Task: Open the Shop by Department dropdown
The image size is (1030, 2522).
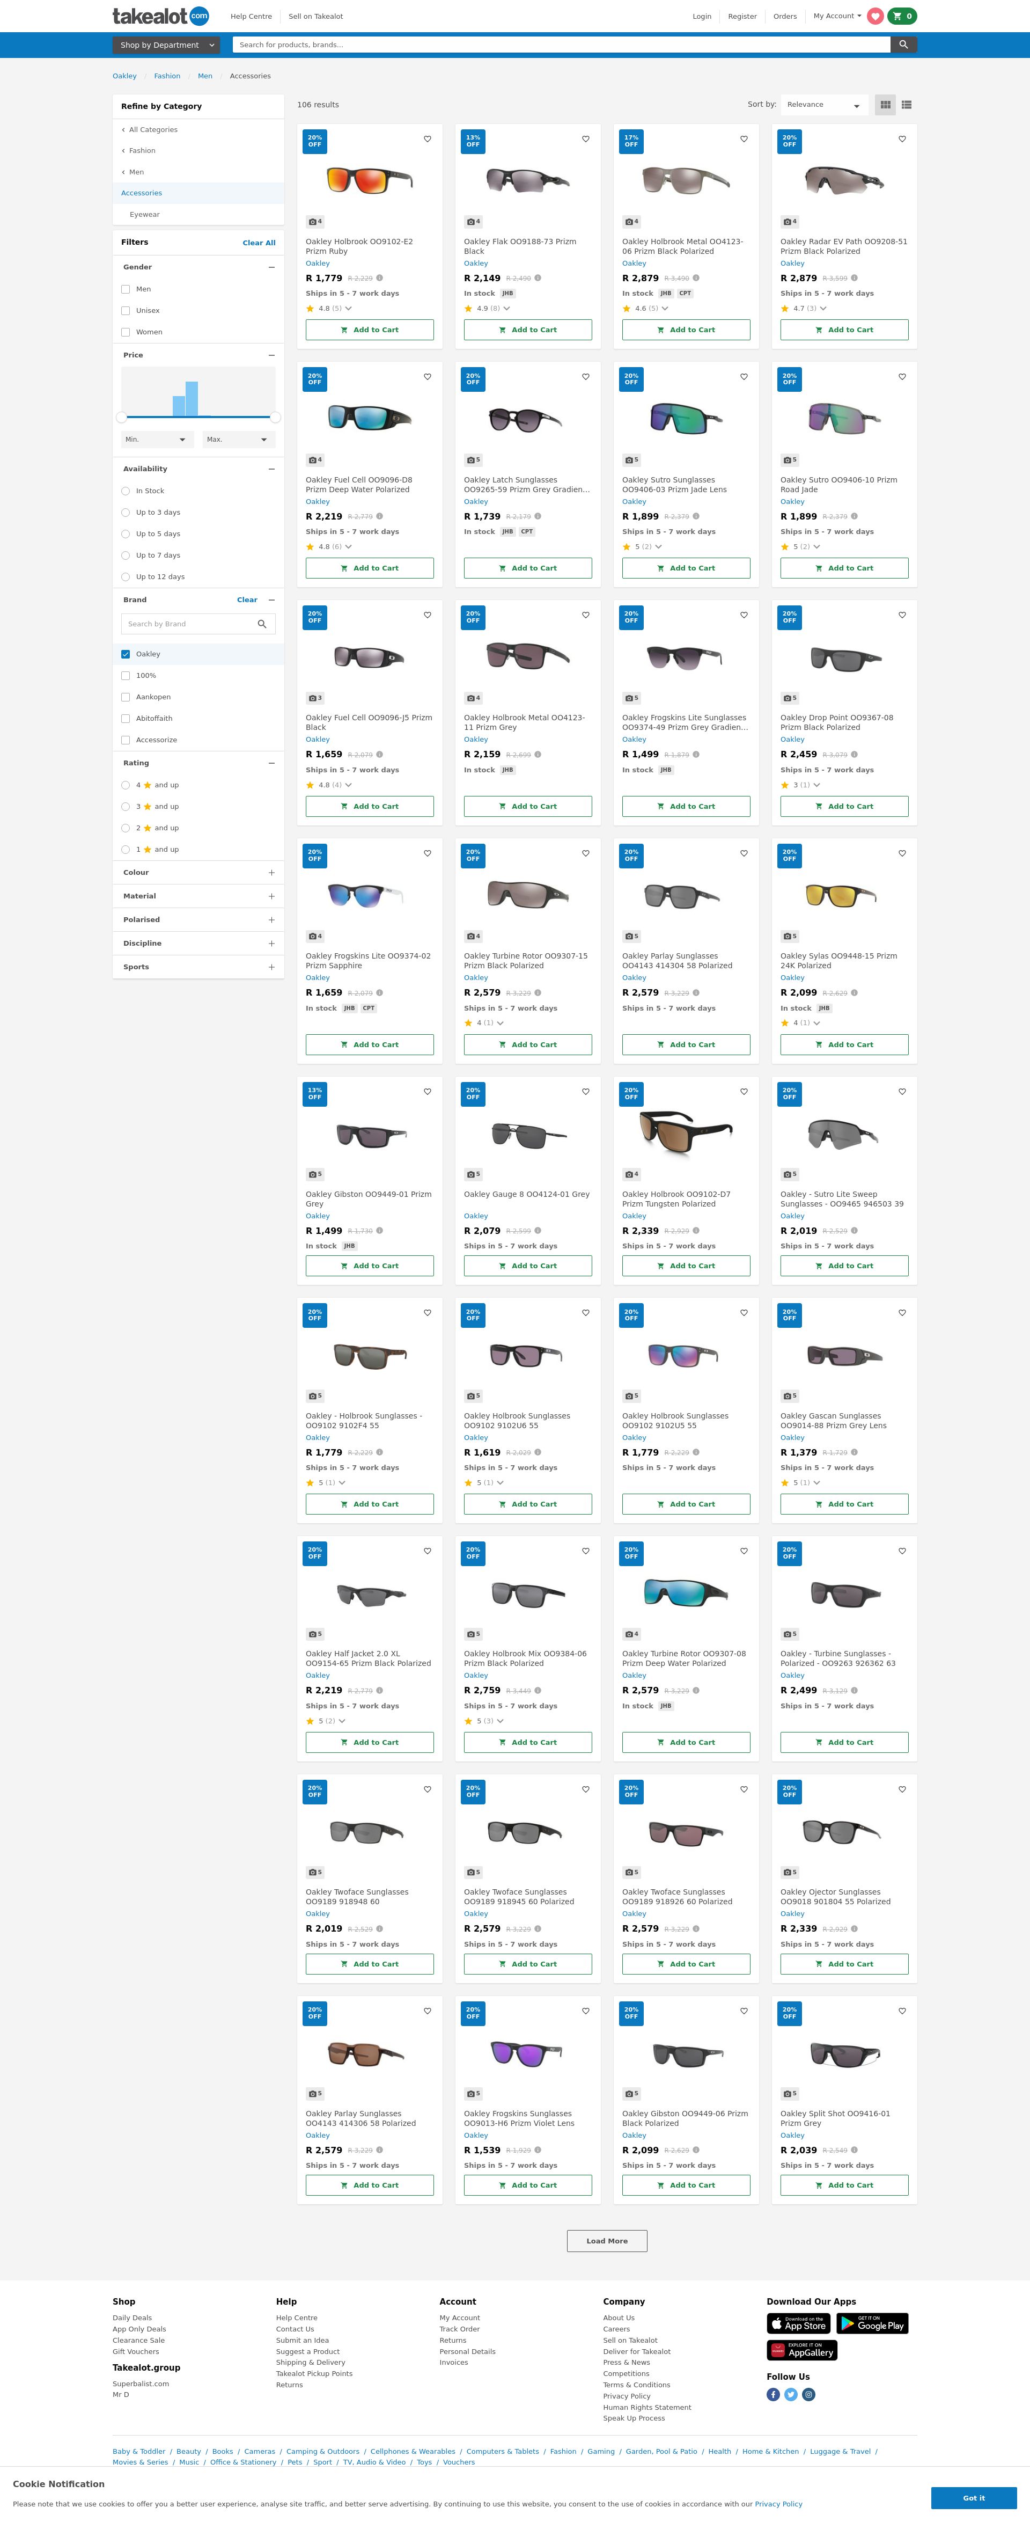Action: point(167,45)
